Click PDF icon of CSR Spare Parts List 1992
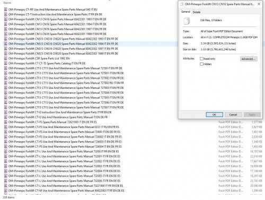Image resolution: width=265 pixels, height=200 pixels. [x=6, y=58]
